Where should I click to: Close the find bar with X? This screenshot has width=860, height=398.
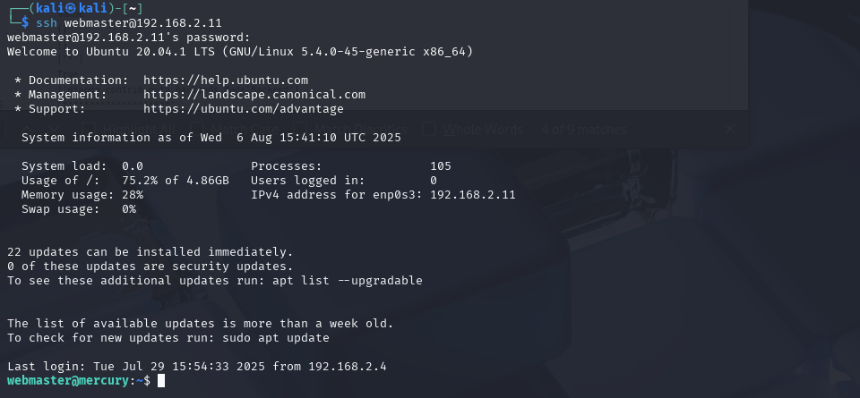click(729, 129)
